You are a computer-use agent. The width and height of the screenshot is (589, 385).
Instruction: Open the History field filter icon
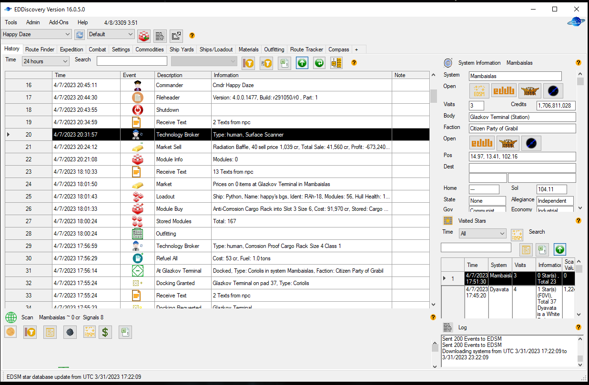tap(266, 63)
